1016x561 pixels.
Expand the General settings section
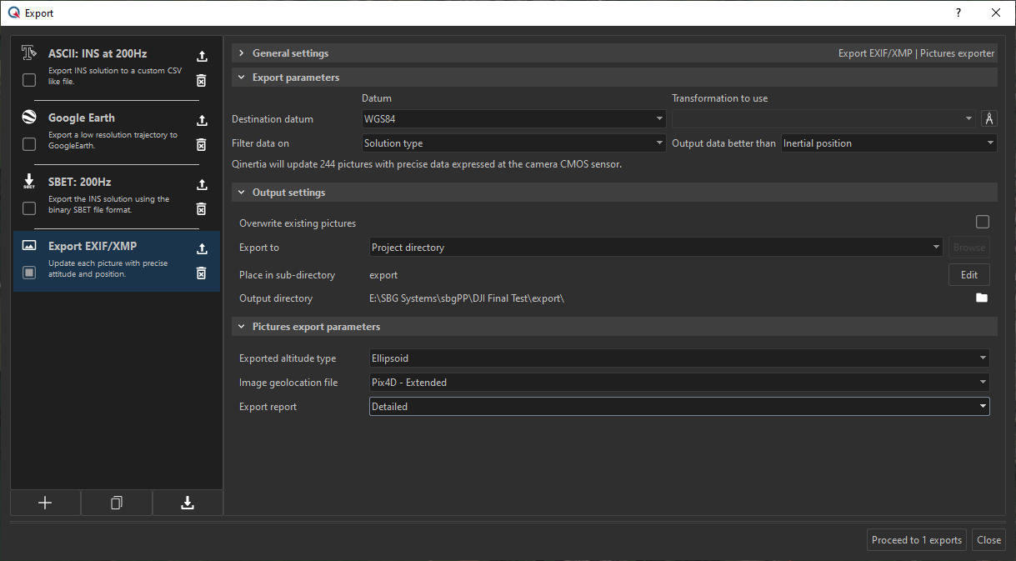pos(242,53)
